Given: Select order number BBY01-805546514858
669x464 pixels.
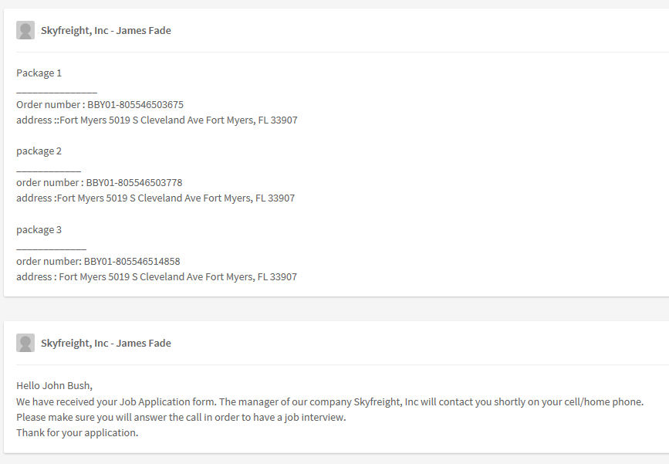Looking at the screenshot, I should pyautogui.click(x=132, y=261).
